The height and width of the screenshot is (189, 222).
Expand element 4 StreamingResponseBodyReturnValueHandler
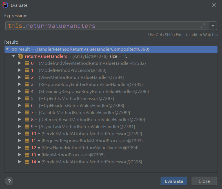[x=20, y=91]
